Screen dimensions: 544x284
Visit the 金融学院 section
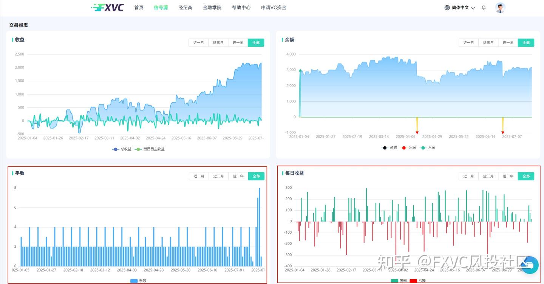(x=212, y=7)
